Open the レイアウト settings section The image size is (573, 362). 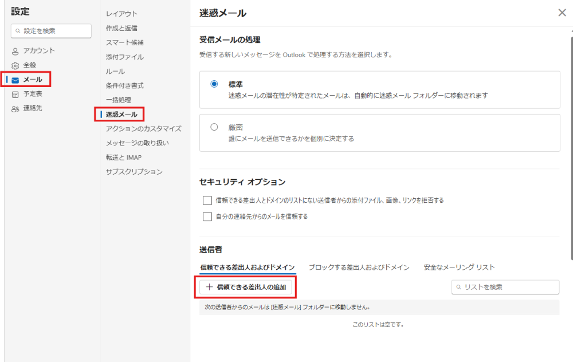click(x=121, y=14)
